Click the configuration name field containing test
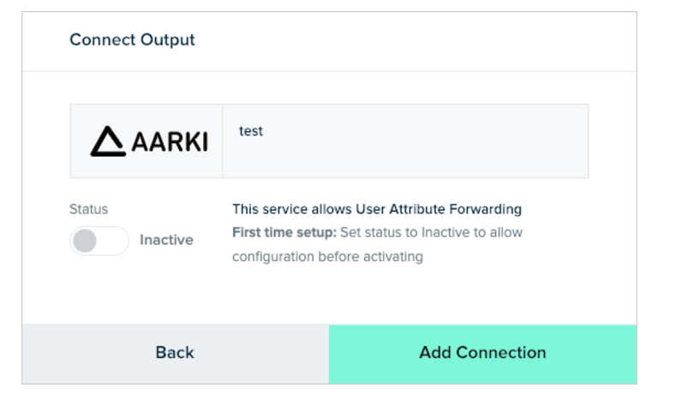 [x=405, y=141]
